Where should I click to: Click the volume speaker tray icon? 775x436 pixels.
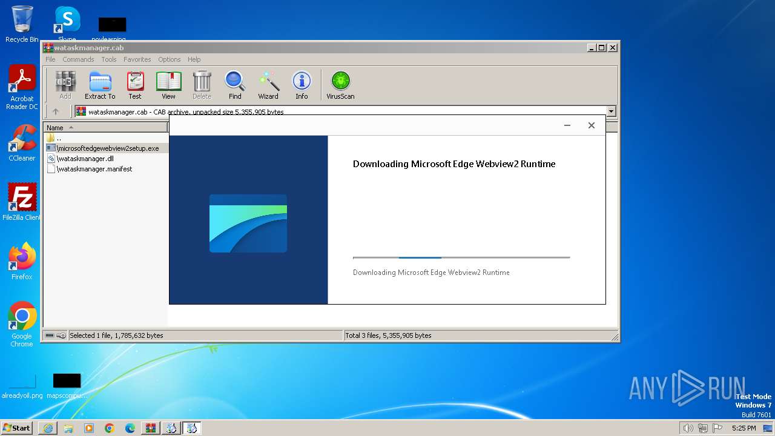coord(688,428)
